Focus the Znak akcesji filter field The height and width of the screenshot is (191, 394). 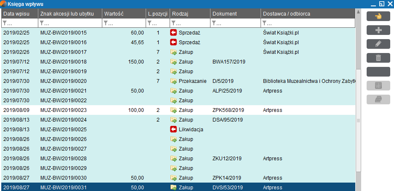click(70, 23)
